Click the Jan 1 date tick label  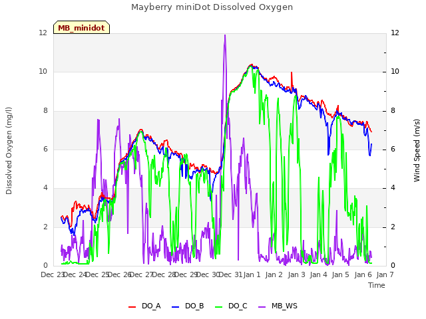pyautogui.click(x=252, y=274)
